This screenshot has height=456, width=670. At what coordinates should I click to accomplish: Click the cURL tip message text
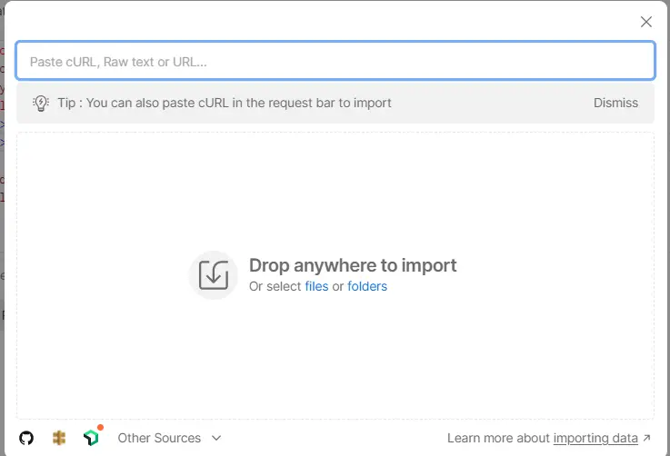point(224,103)
